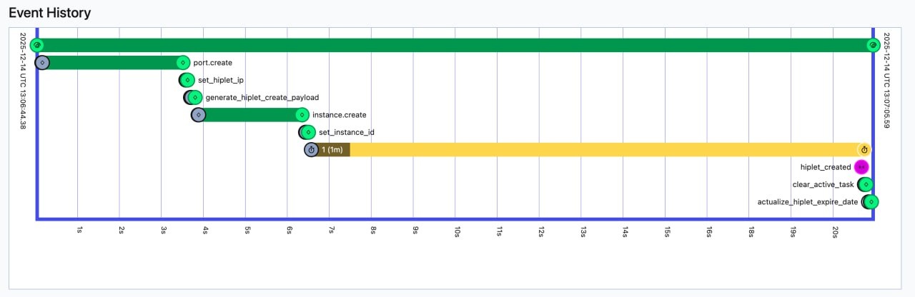The height and width of the screenshot is (297, 915).
Task: Select the set_hiplet_ip event icon
Action: (x=187, y=80)
